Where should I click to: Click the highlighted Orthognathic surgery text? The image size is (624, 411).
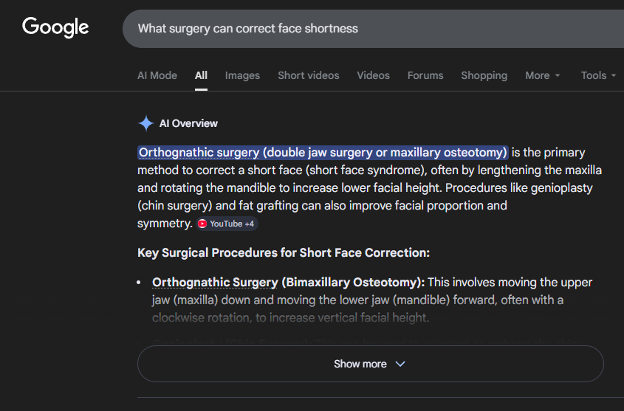(323, 153)
